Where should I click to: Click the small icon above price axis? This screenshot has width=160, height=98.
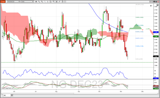click(157, 5)
